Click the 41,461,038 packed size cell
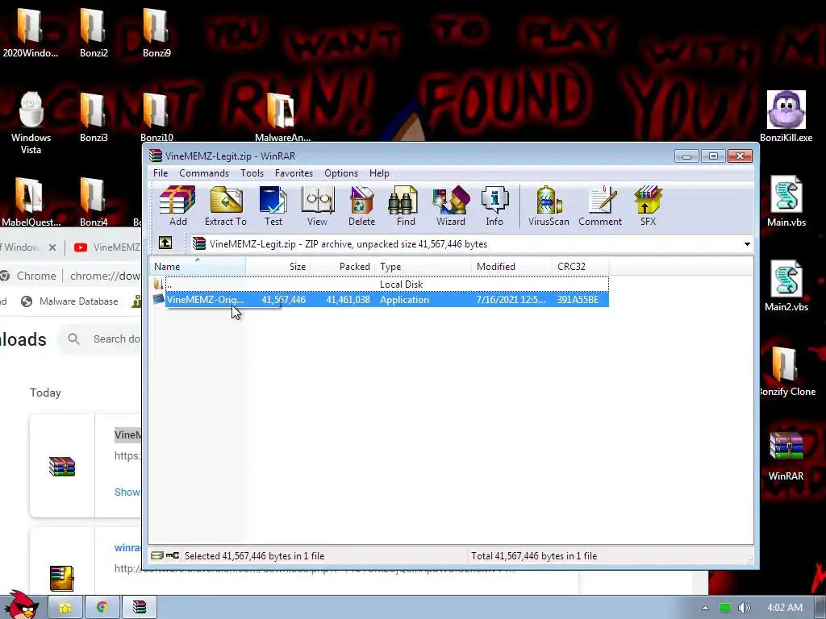This screenshot has width=826, height=619. (348, 300)
